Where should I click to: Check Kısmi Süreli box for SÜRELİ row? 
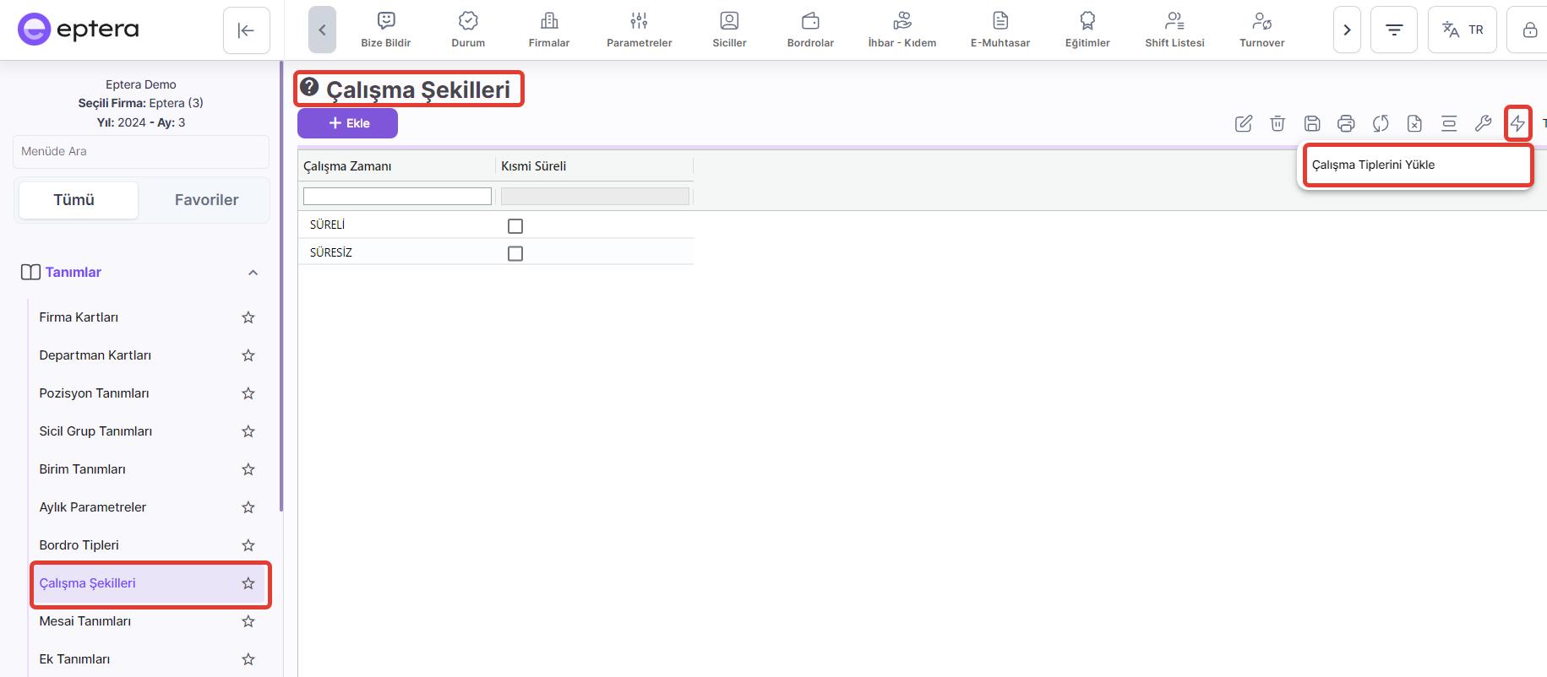(515, 226)
